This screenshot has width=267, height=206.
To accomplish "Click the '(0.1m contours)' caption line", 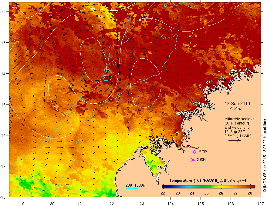I will click(238, 123).
